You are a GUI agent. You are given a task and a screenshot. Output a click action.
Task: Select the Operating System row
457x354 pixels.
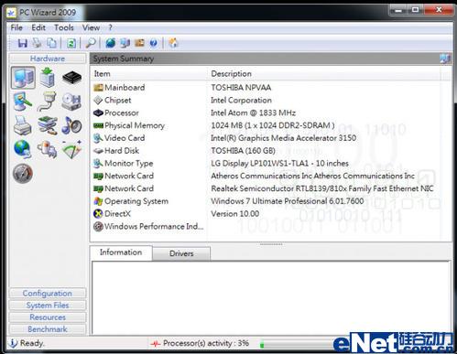[x=266, y=201]
